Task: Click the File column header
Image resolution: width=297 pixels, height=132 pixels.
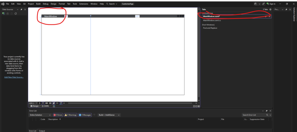Action: (223, 119)
